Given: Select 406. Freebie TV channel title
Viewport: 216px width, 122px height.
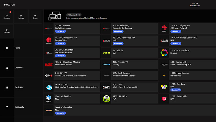Looking at the screenshot, I should 120,62.
